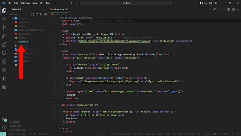Open the GitHub view in activity bar
The height and width of the screenshot is (136, 241).
point(4,87)
